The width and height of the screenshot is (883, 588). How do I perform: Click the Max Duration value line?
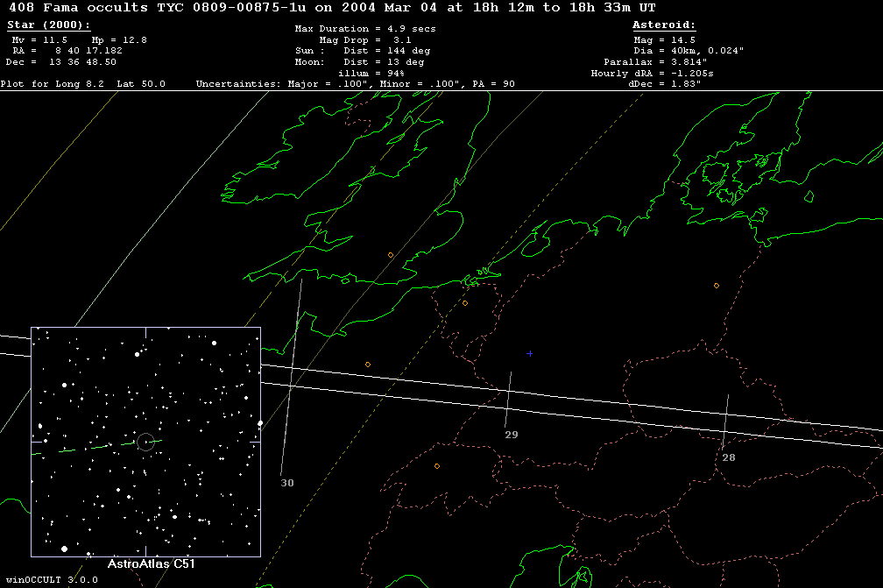point(365,29)
